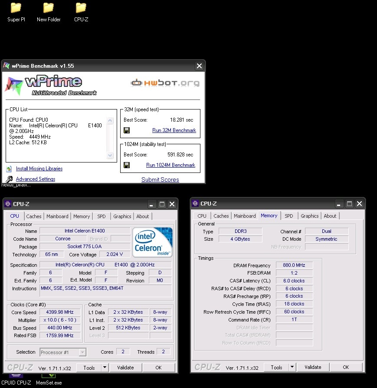
Task: Click right CPU-Z window title icon
Action: (x=195, y=203)
